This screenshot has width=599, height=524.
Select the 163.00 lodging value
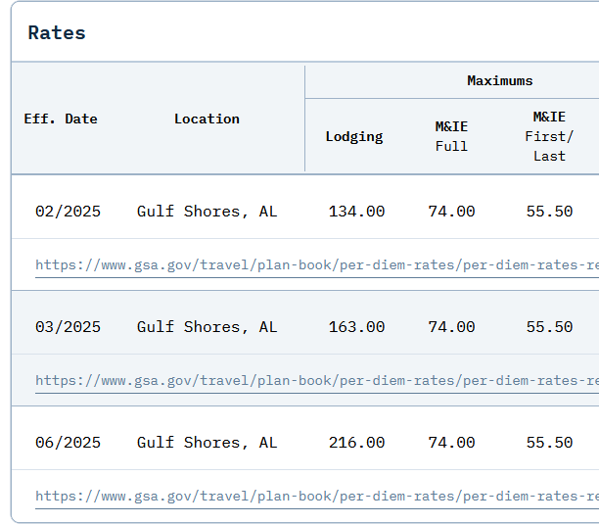pos(357,327)
